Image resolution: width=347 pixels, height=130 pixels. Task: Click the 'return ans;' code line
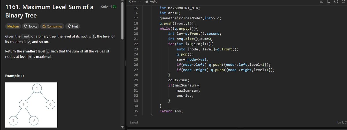click(171, 111)
